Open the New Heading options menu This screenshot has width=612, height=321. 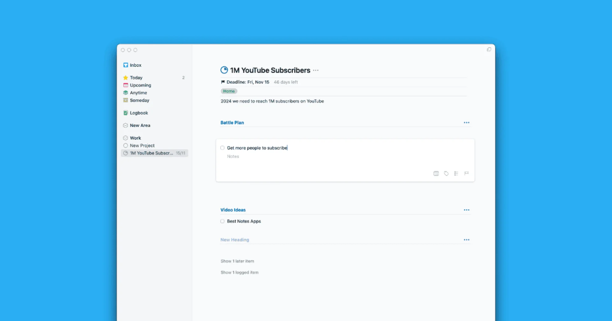click(467, 239)
